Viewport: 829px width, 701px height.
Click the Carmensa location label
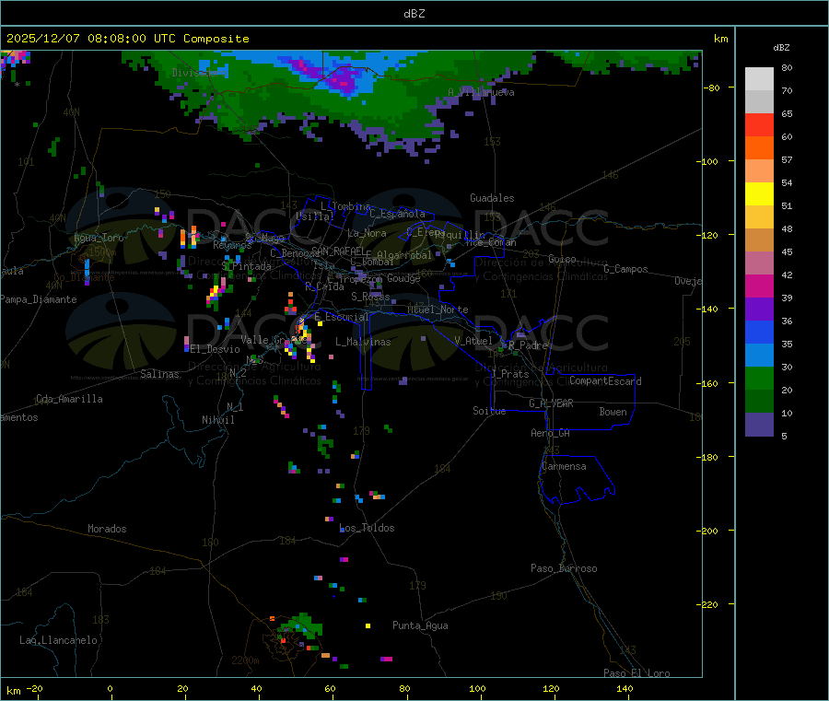click(564, 466)
